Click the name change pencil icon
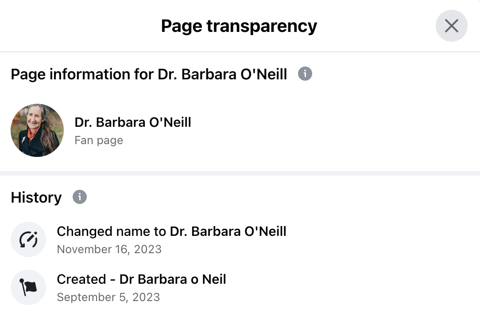The width and height of the screenshot is (480, 321). [28, 239]
